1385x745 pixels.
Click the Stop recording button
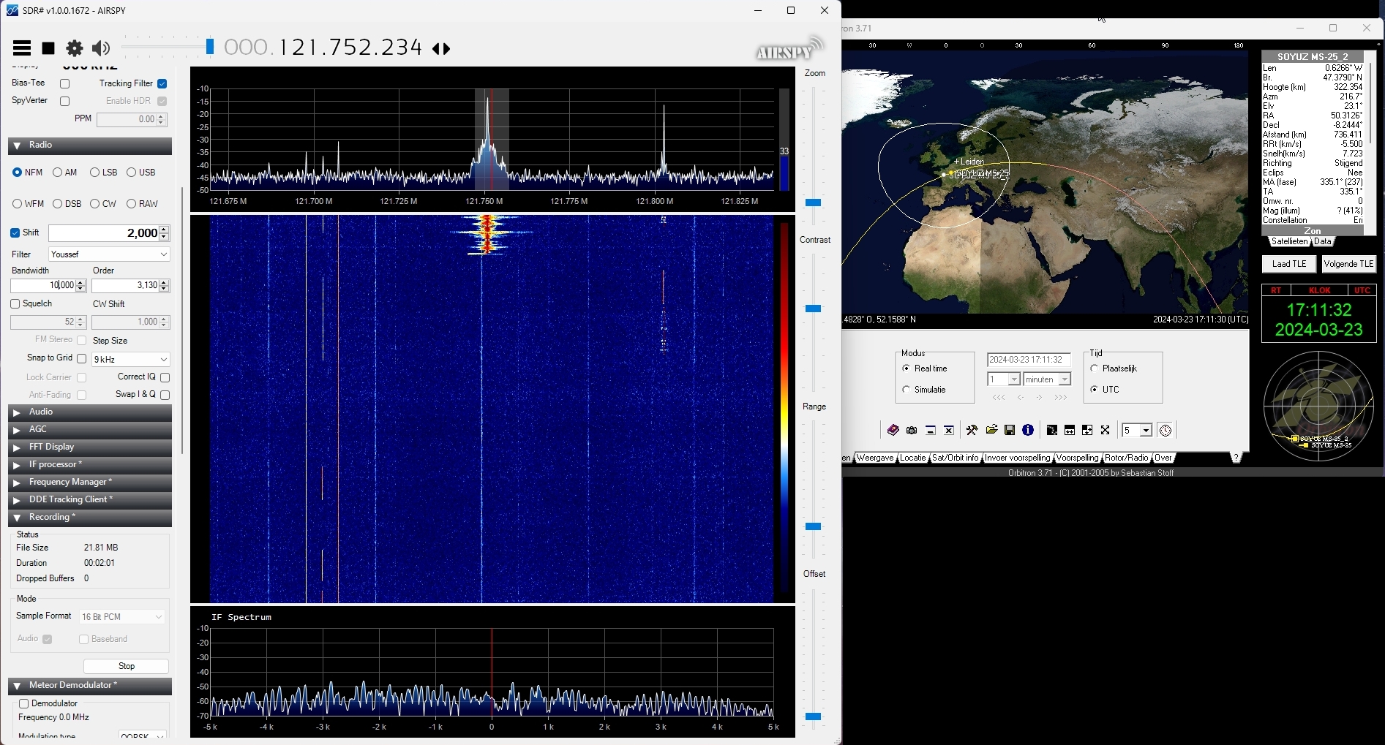pos(127,666)
